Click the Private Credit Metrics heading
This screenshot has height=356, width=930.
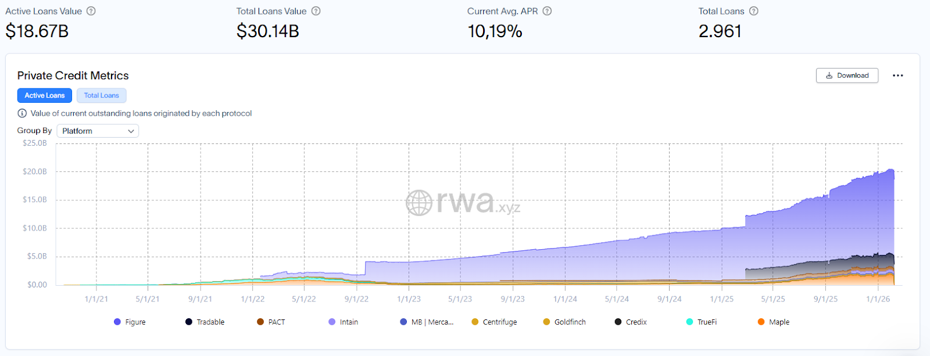pyautogui.click(x=73, y=75)
